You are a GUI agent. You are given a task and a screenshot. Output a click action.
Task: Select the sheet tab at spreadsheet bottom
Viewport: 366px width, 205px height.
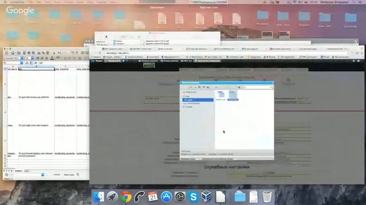[18, 171]
